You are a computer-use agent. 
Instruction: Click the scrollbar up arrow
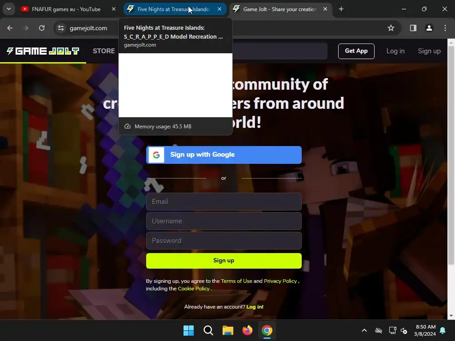click(x=451, y=43)
